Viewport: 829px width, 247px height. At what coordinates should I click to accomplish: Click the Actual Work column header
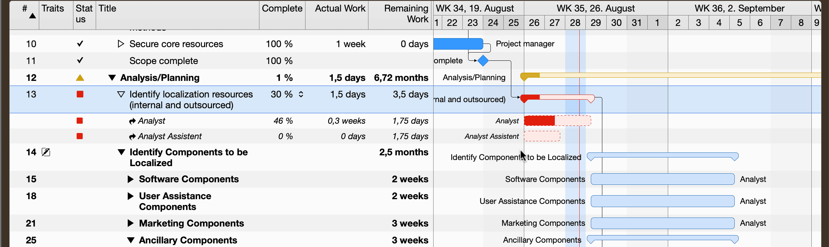pyautogui.click(x=339, y=8)
